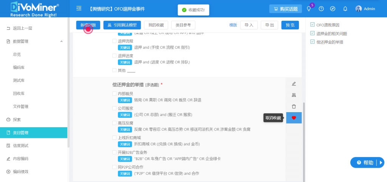Open the lightbulb tips icon
Viewport: 387px width, 182px height.
pyautogui.click(x=308, y=9)
